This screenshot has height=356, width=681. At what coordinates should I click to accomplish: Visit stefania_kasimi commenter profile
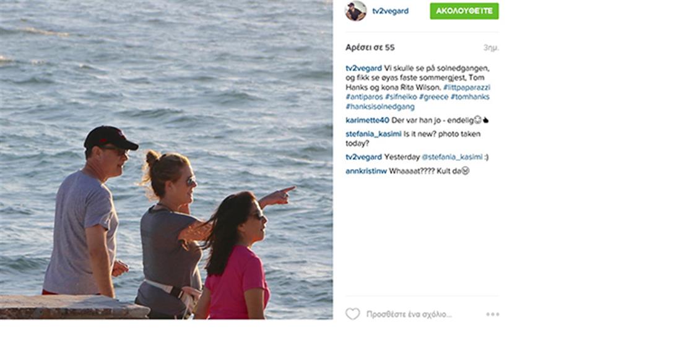(x=373, y=134)
